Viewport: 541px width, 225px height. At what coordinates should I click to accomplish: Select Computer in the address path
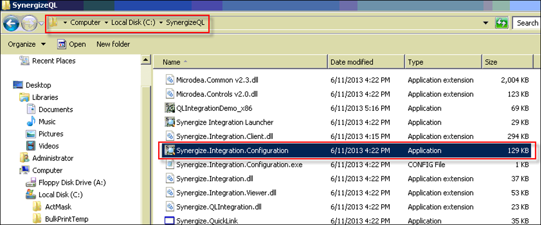click(85, 22)
